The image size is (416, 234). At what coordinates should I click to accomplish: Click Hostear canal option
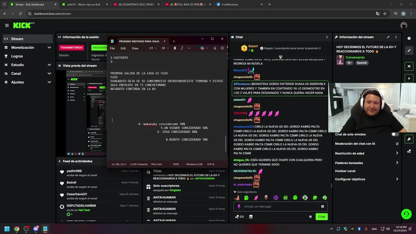tap(345, 171)
